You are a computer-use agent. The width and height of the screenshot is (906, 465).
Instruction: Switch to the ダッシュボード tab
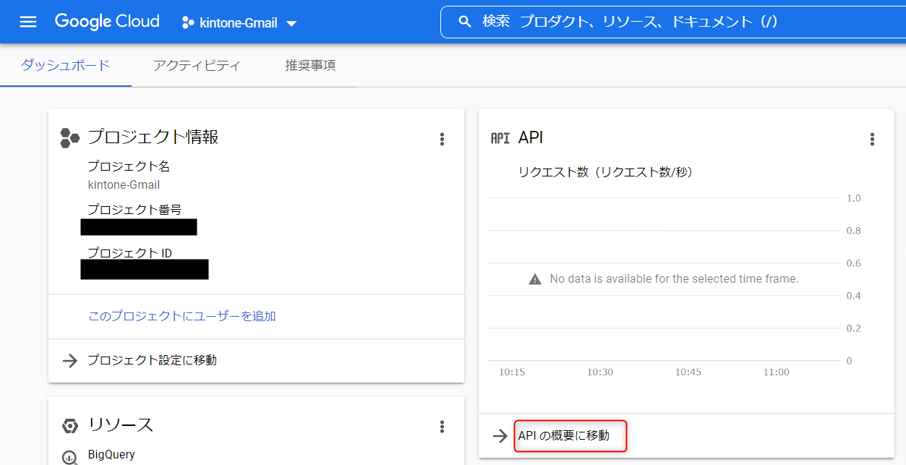tap(65, 66)
